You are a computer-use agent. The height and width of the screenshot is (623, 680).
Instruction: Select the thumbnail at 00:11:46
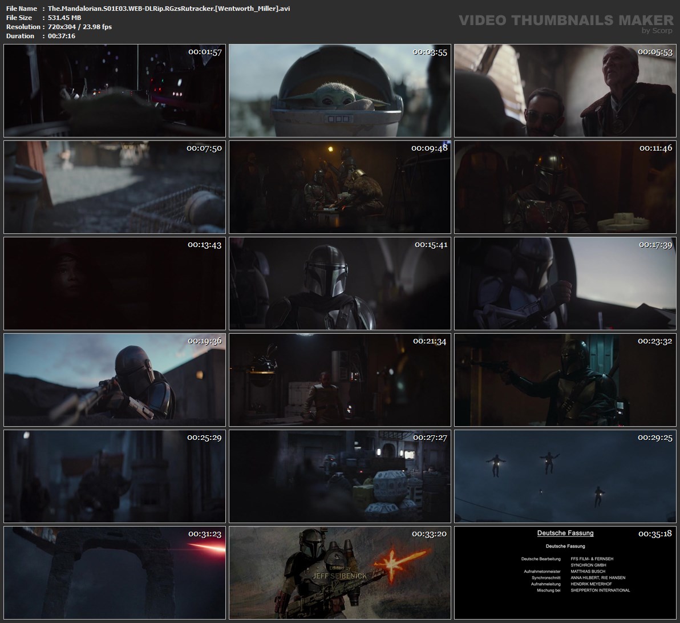(565, 187)
